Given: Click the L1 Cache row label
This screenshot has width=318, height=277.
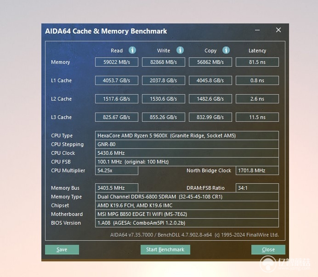Looking at the screenshot, I should pos(61,80).
